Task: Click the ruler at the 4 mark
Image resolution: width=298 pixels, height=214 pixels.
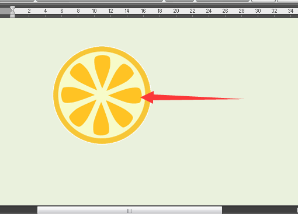Action: coord(46,11)
